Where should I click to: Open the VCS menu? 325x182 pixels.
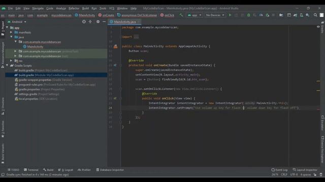pyautogui.click(x=112, y=8)
